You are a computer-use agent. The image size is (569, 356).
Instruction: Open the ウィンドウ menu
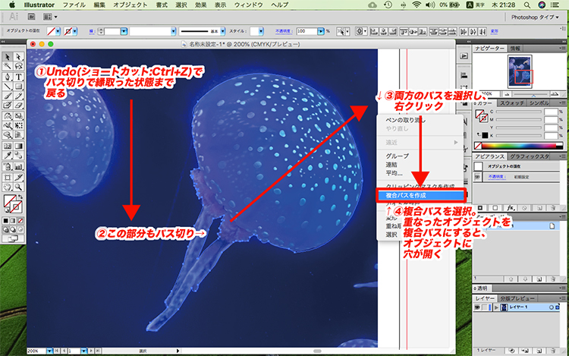click(249, 5)
